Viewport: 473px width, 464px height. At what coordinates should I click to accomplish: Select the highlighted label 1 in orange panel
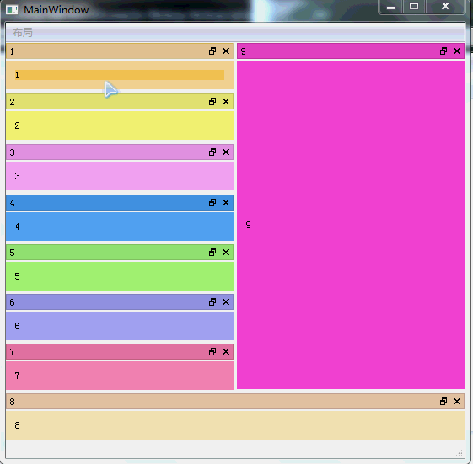(x=120, y=75)
